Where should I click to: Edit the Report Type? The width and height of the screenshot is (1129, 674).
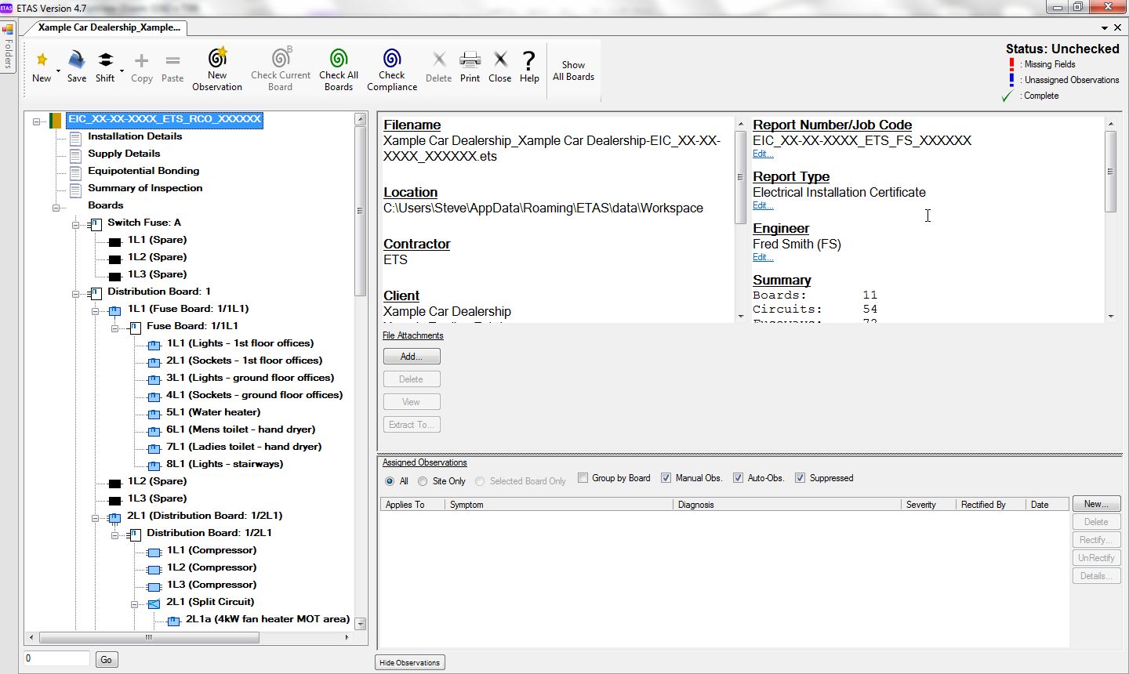(x=763, y=206)
